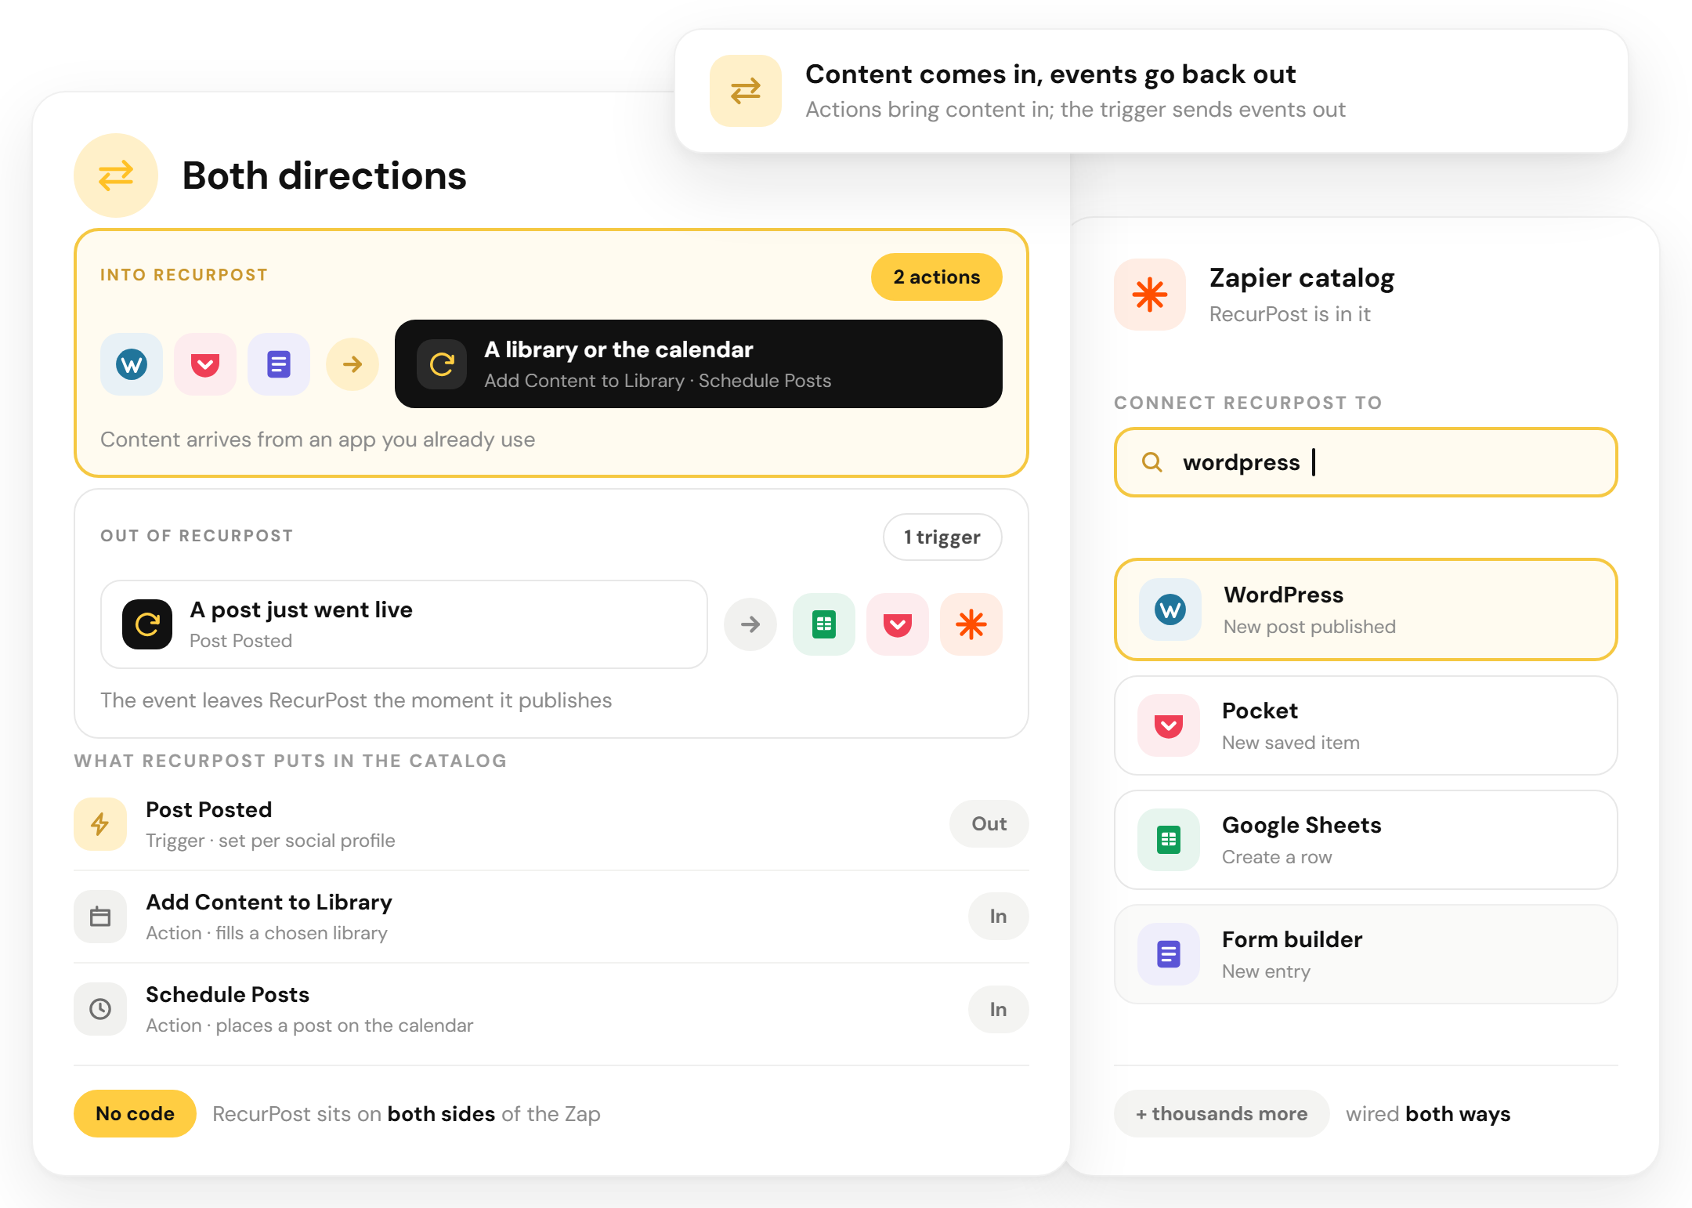Select the Google Sheets Create a row result

pyautogui.click(x=1366, y=840)
